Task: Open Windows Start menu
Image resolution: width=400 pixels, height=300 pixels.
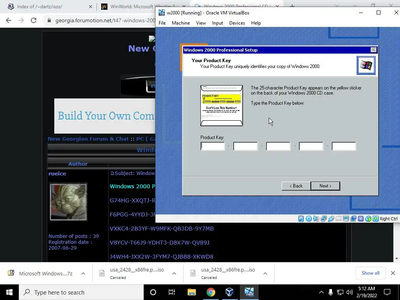Action: point(9,292)
